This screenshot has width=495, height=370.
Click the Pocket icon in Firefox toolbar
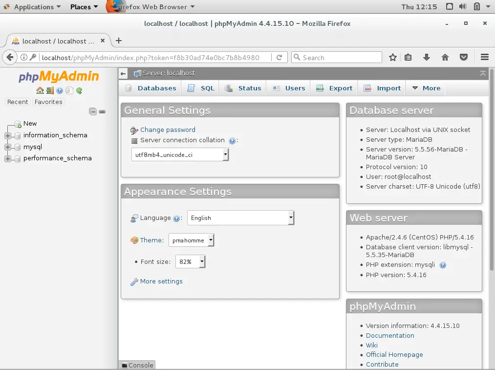(x=463, y=58)
